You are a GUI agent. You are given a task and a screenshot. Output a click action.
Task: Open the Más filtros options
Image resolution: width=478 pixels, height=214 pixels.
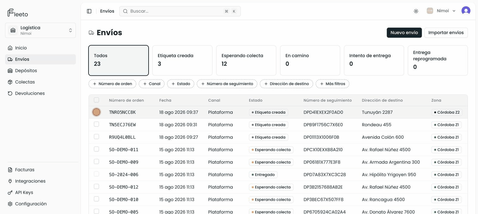point(333,84)
